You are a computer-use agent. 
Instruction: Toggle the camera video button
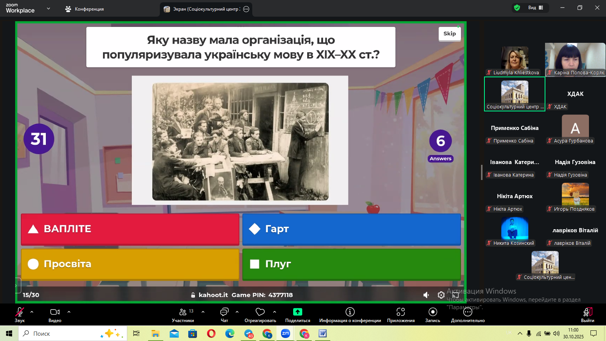(x=55, y=312)
